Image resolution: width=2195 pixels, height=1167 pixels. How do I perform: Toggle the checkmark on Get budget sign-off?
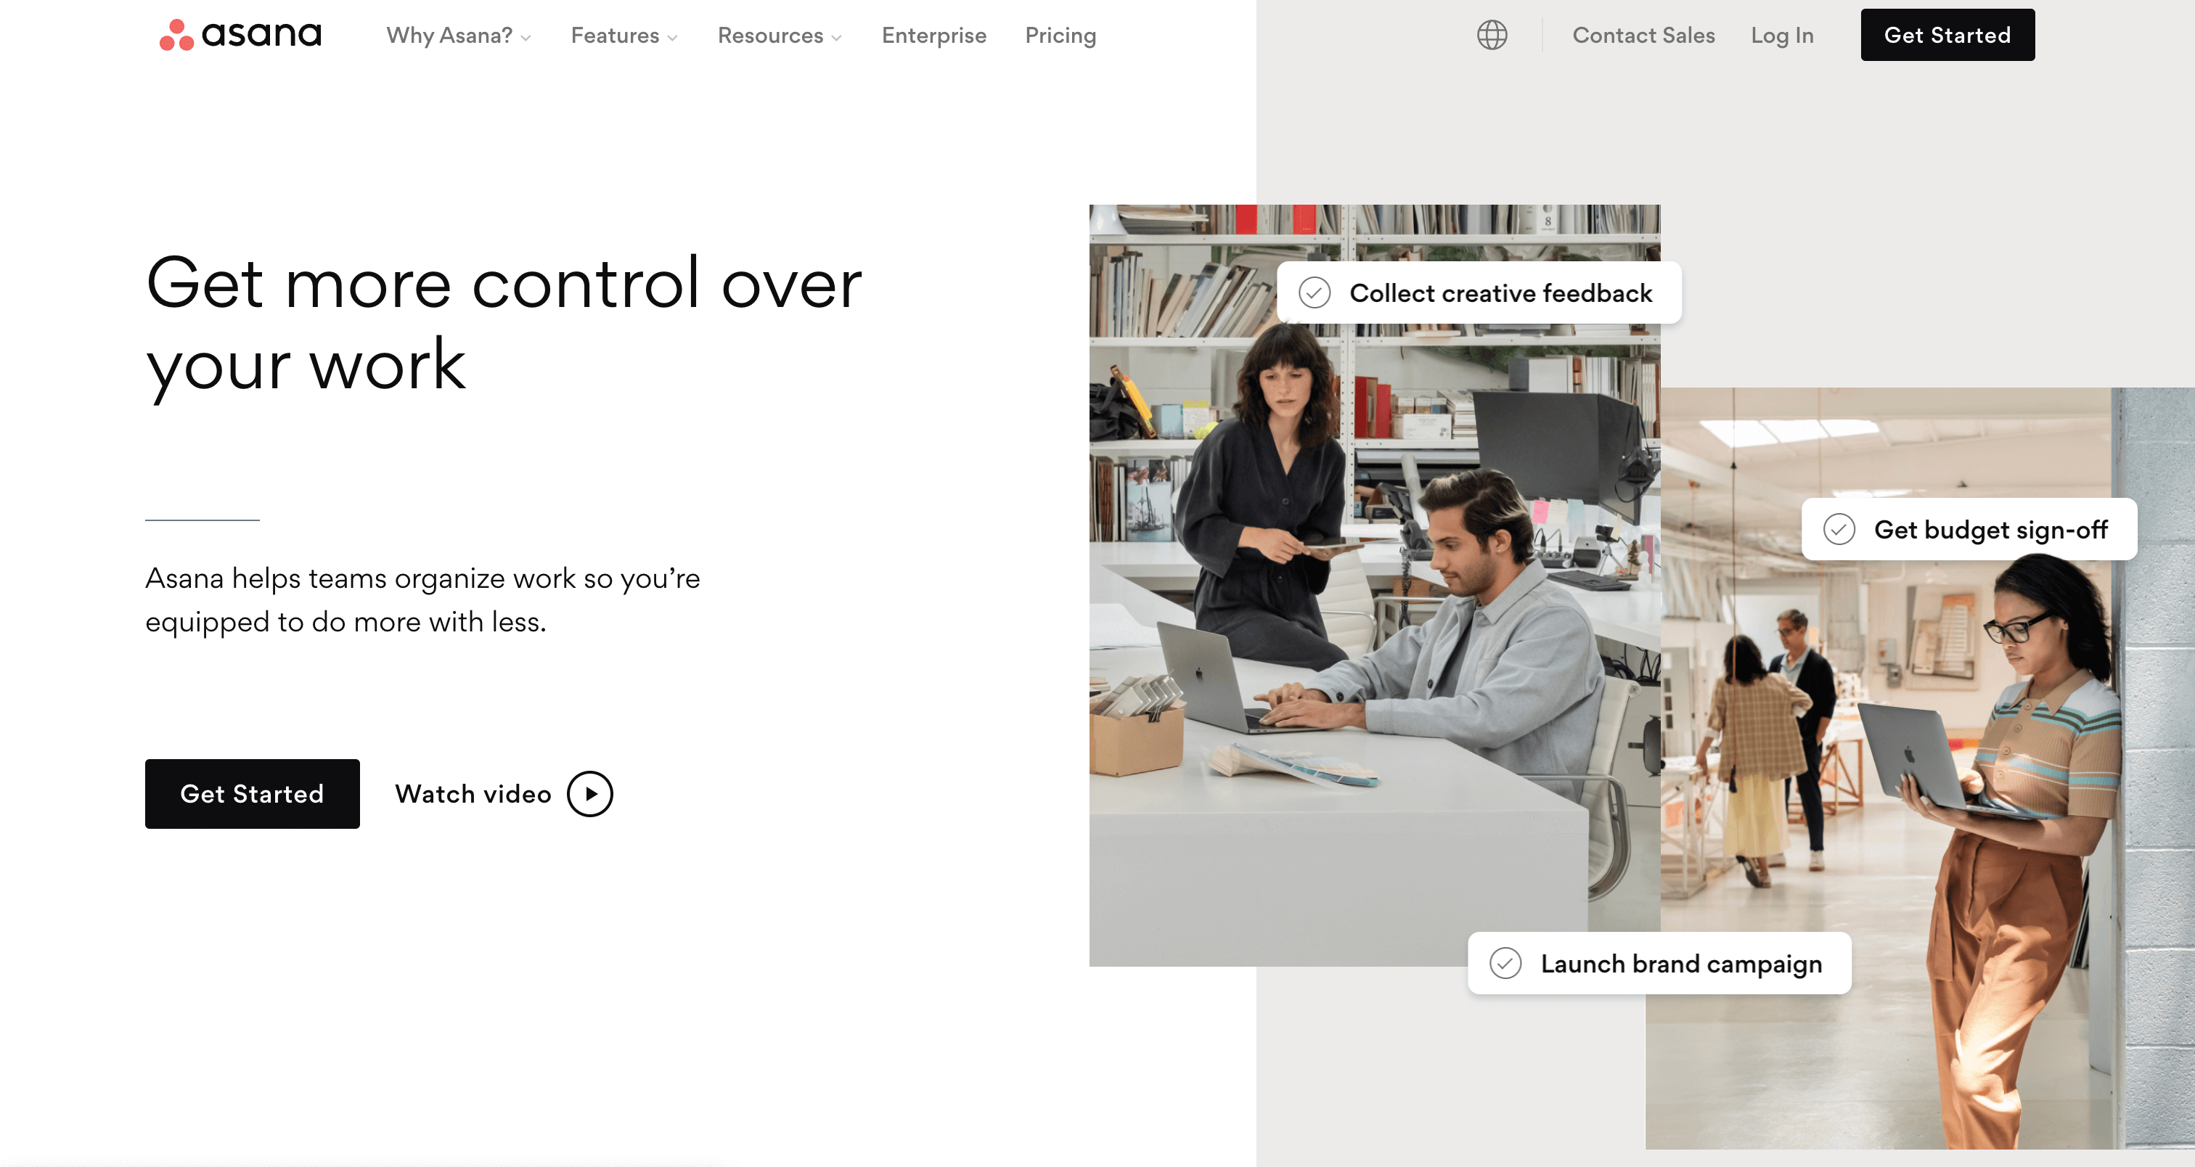pos(1839,530)
